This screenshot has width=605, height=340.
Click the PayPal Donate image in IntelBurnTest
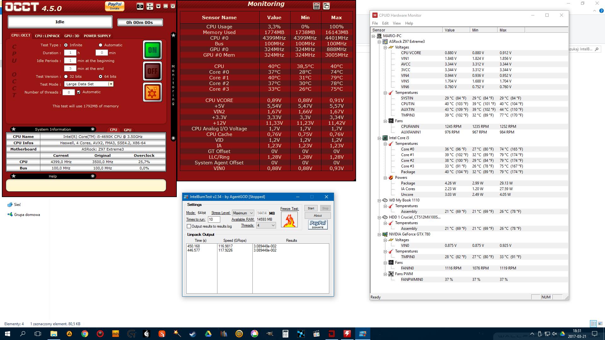tap(318, 224)
